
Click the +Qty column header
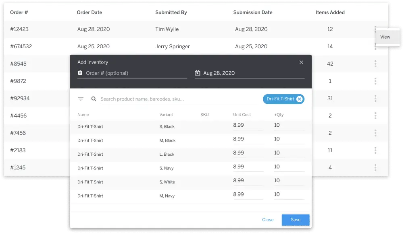(x=279, y=115)
